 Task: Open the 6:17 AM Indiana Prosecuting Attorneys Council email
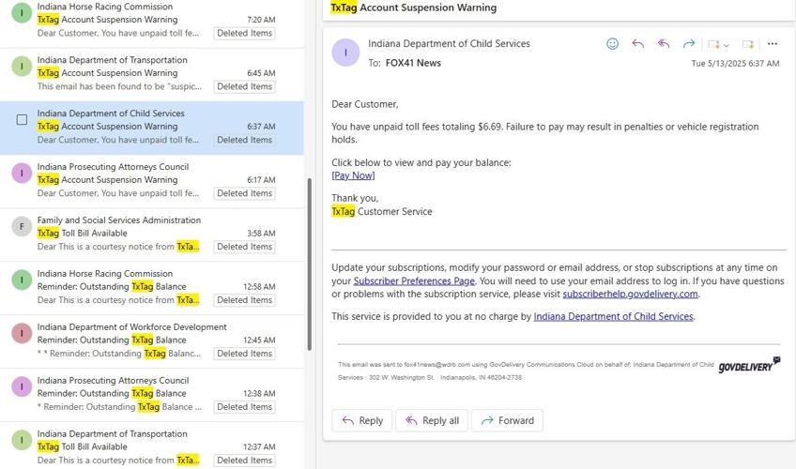152,182
